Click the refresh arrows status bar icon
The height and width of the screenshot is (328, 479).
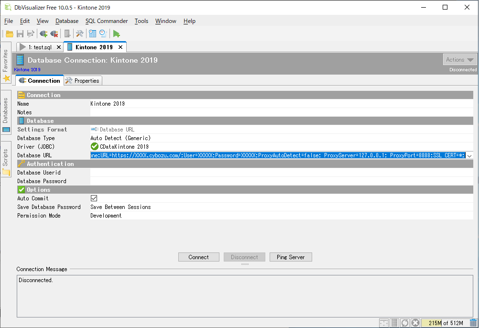405,323
